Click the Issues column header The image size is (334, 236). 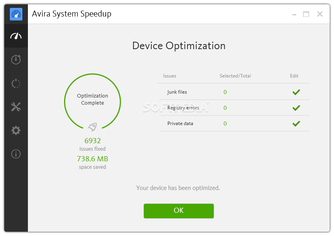(170, 76)
